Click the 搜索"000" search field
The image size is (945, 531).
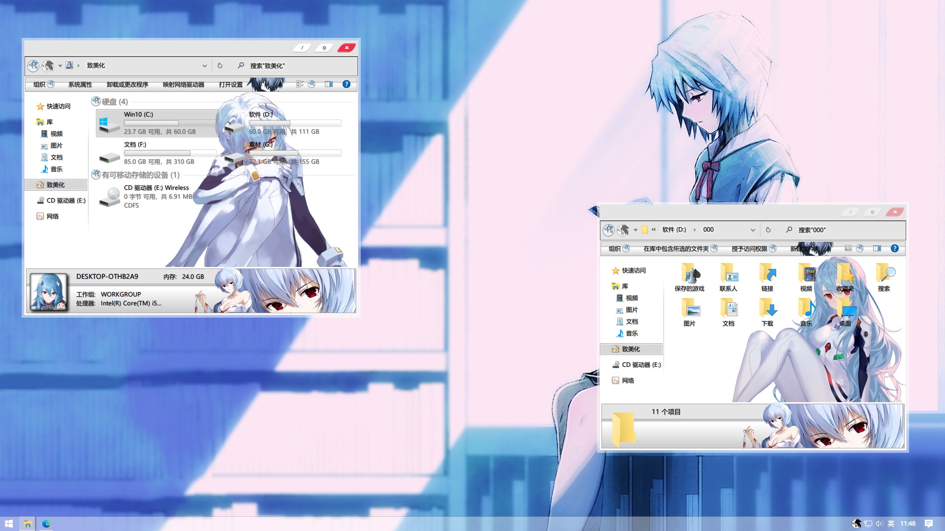point(844,230)
